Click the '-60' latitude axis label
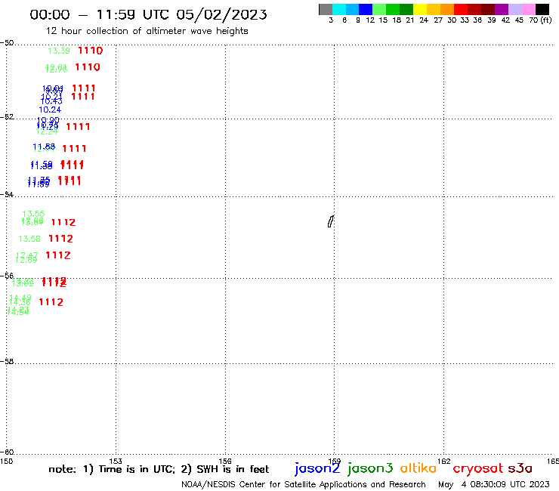The image size is (559, 491). (7, 452)
